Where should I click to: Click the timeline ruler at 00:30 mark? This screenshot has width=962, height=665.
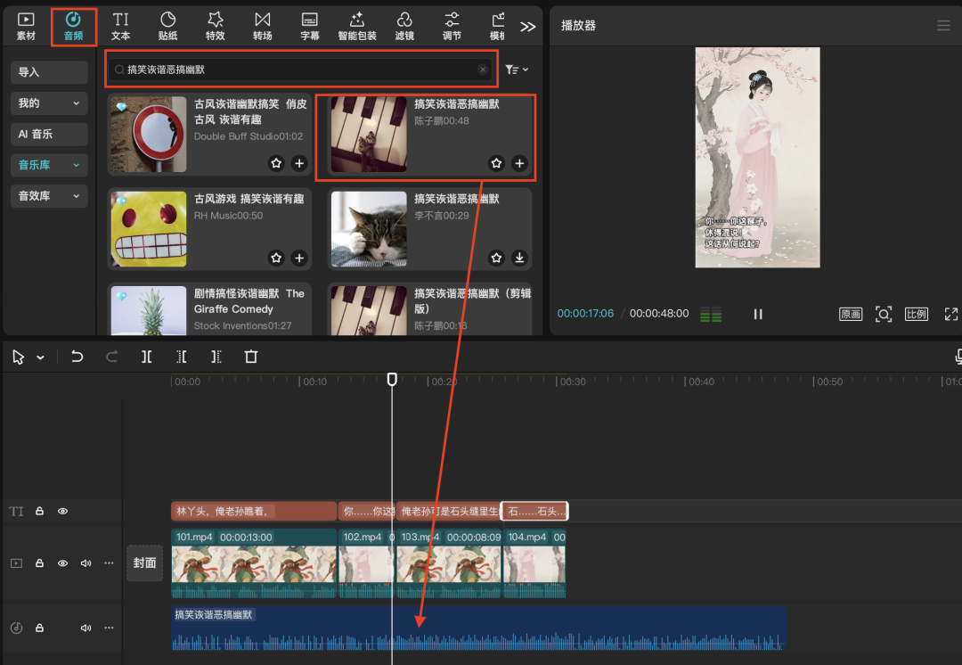(x=558, y=382)
